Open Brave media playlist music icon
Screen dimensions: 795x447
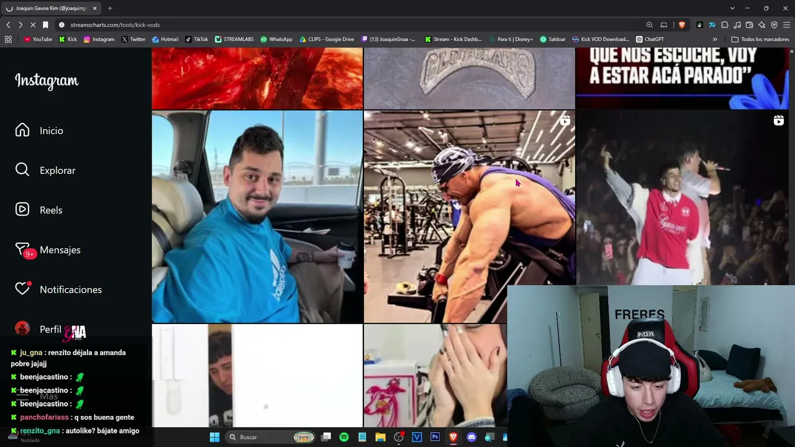[737, 25]
